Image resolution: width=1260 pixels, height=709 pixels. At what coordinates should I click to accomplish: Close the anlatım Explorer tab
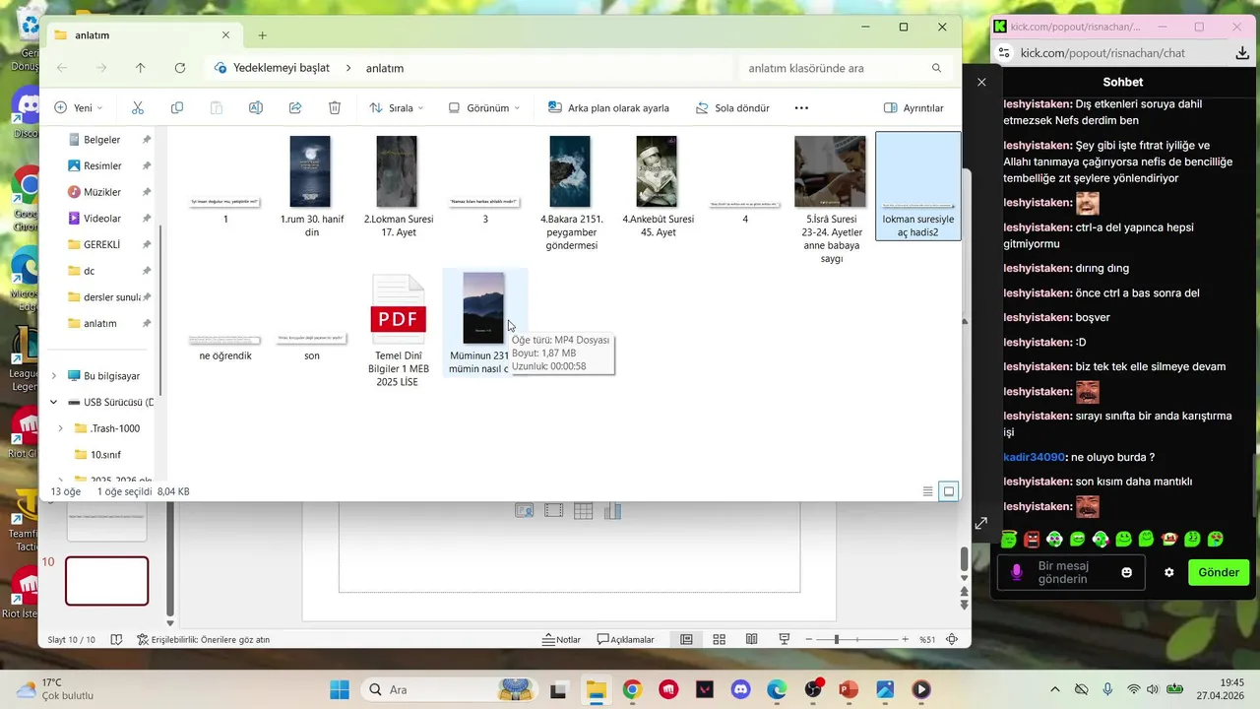(x=225, y=35)
